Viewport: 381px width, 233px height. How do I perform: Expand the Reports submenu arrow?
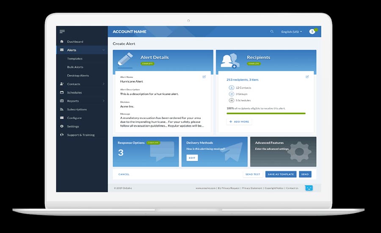point(104,101)
